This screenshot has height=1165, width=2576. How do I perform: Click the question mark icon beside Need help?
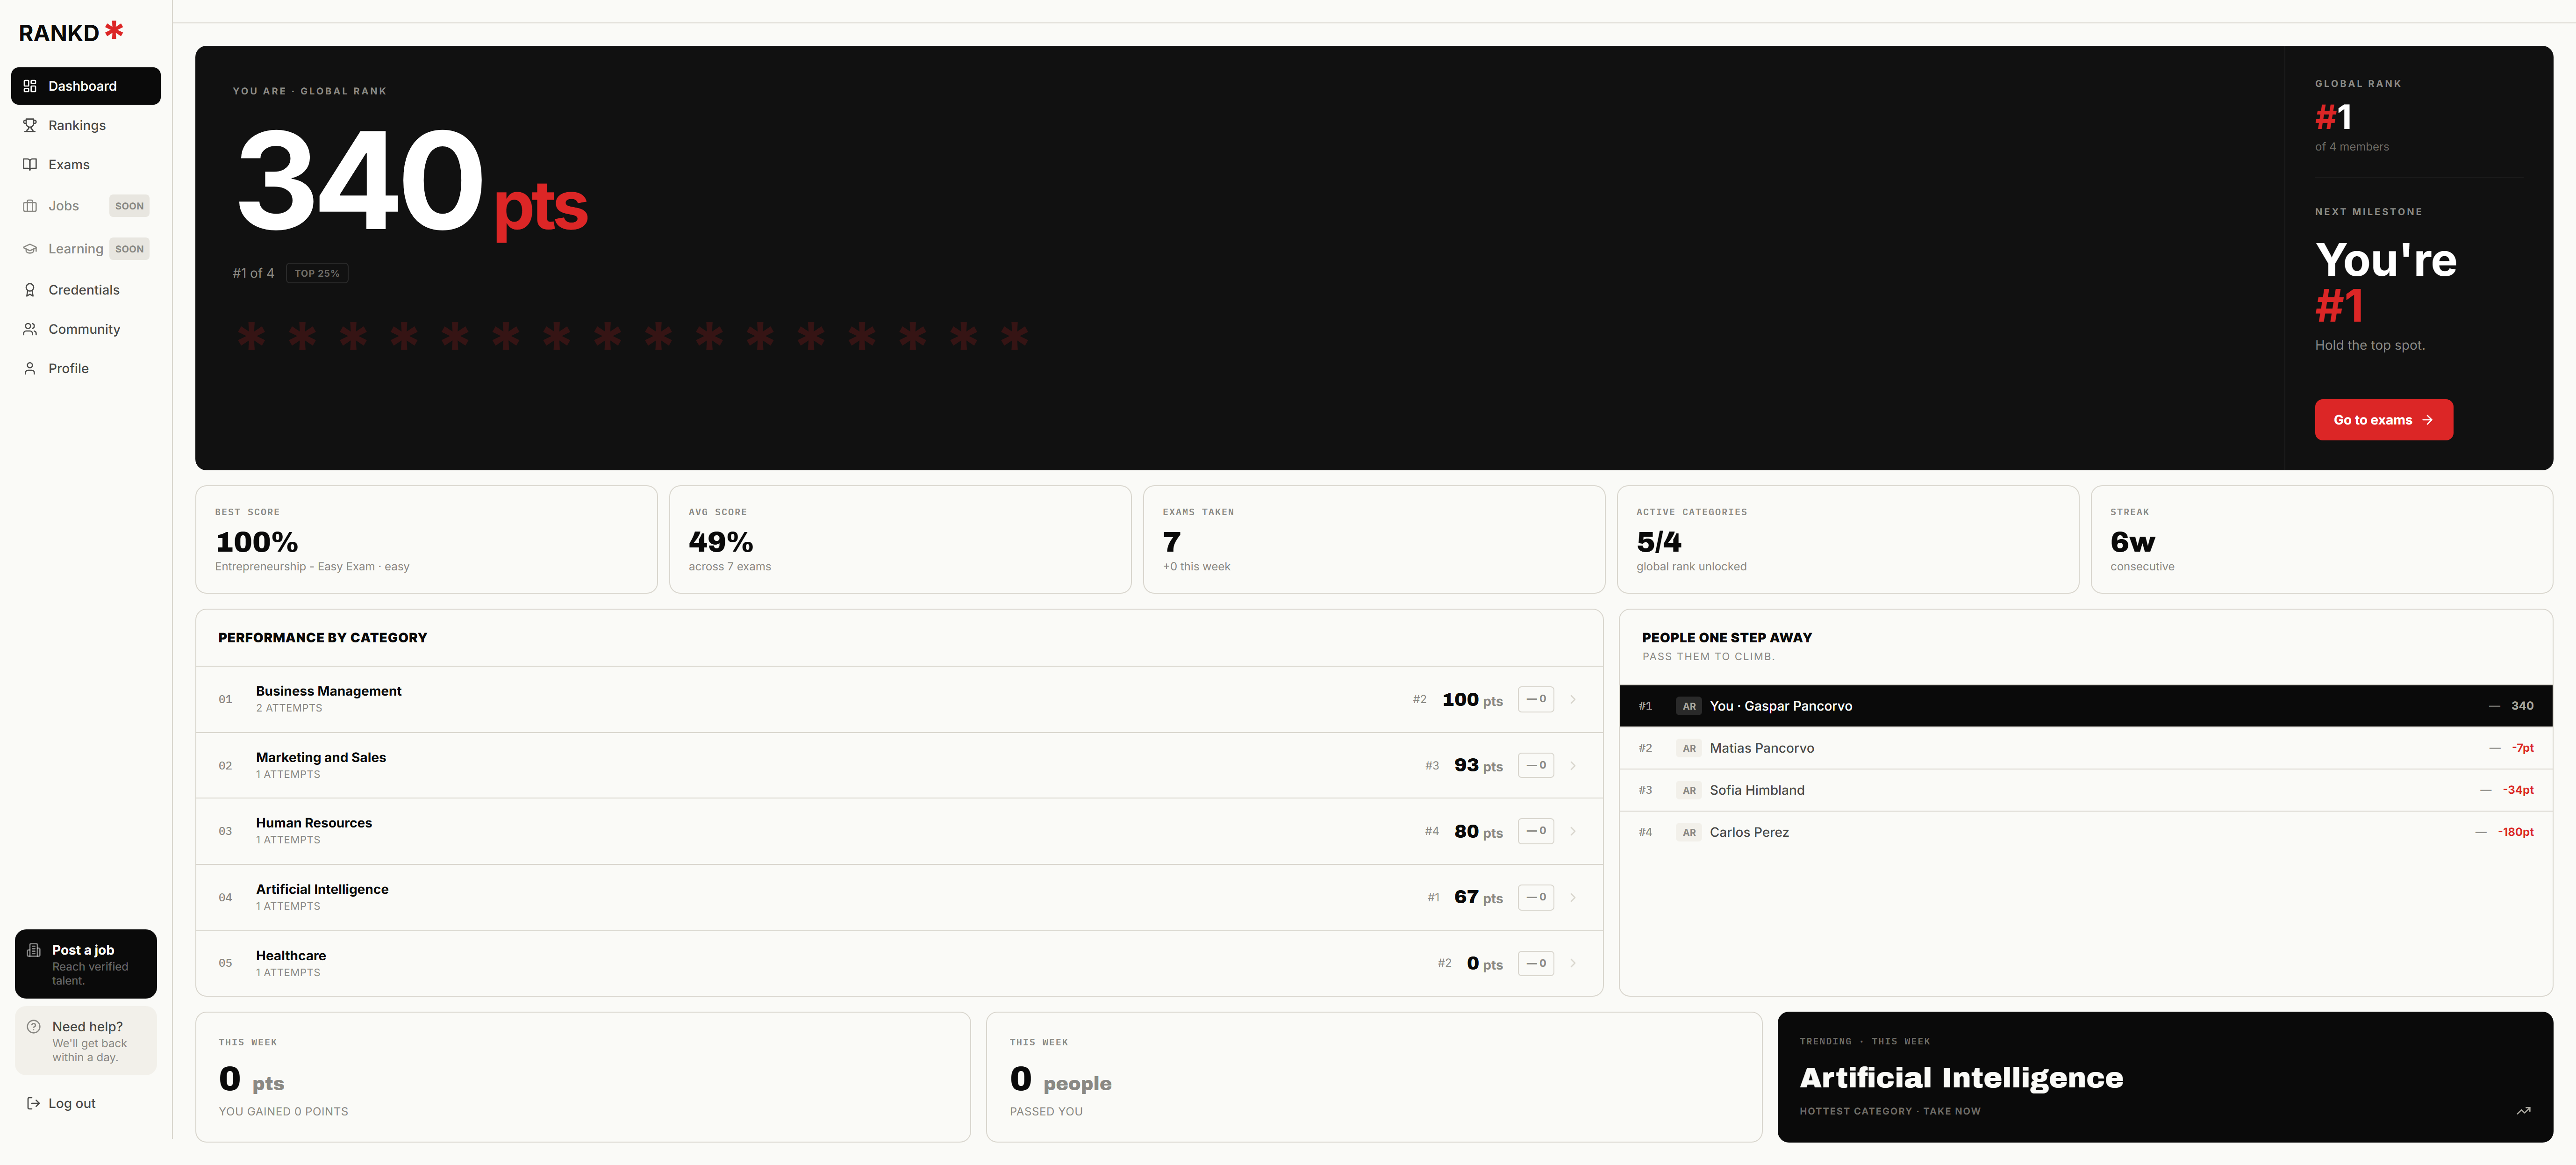[x=34, y=1027]
